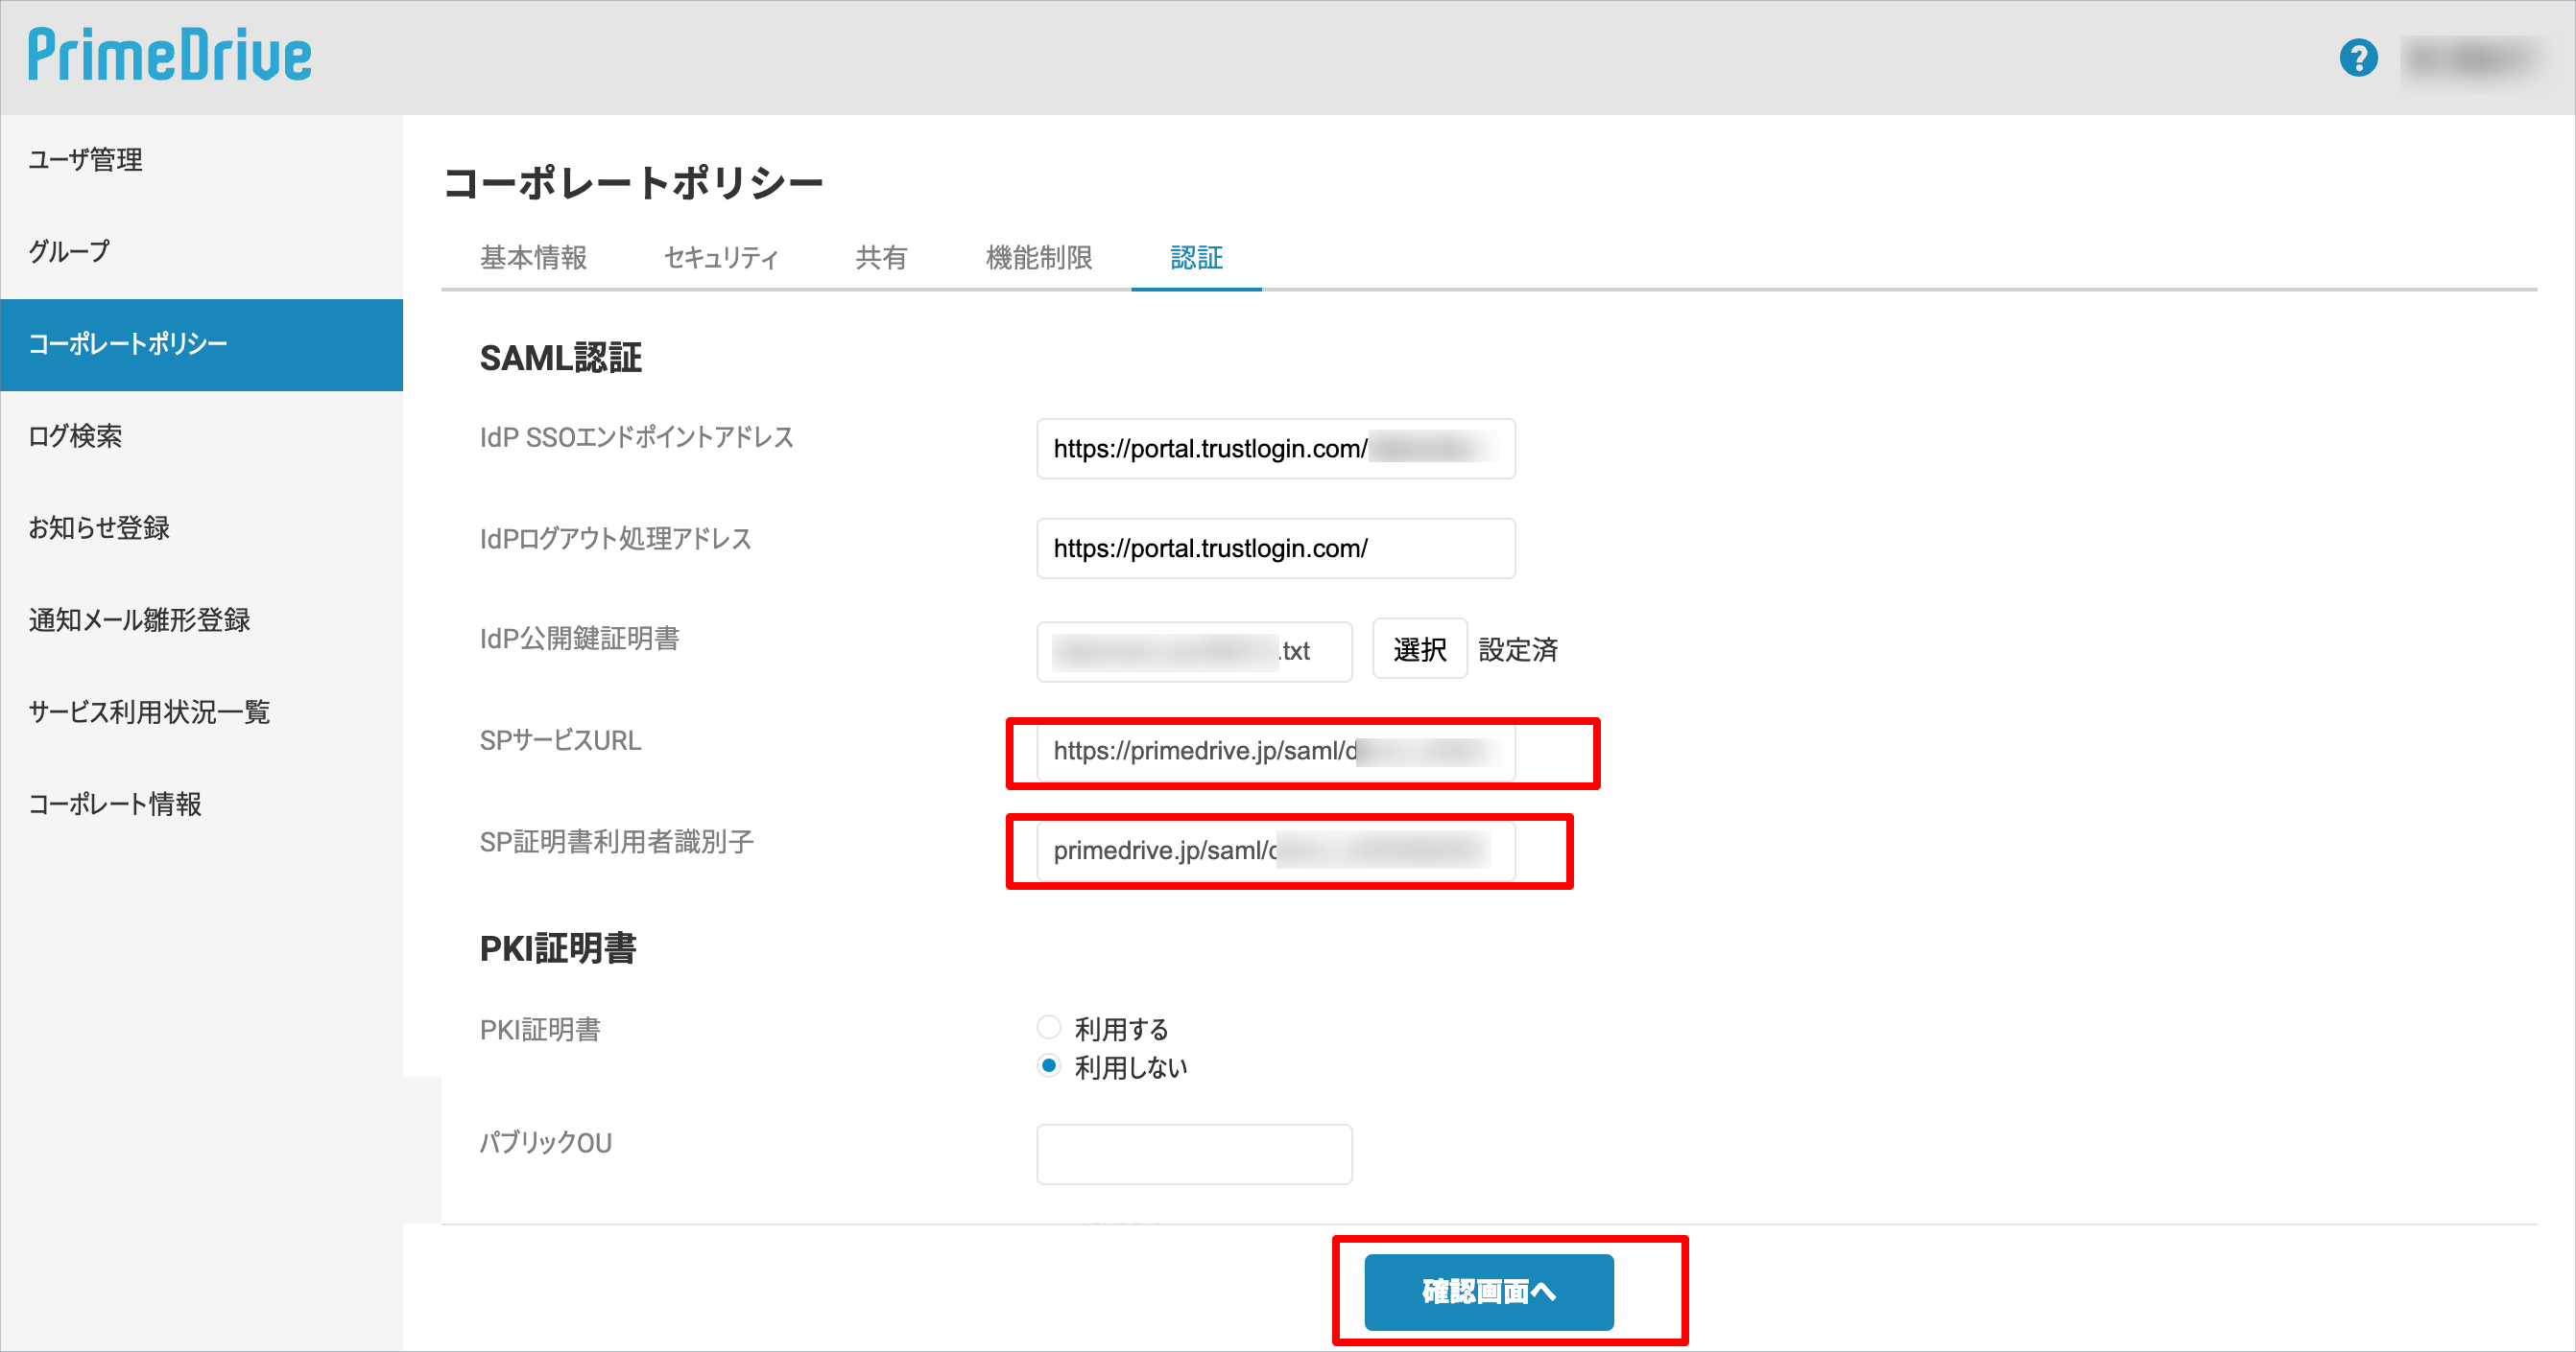Open お知らせ登録 in the sidebar
The image size is (2576, 1352).
(x=201, y=527)
